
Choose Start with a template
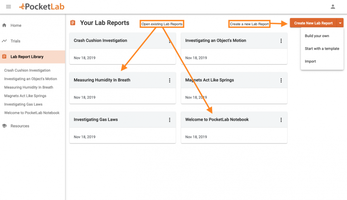coord(322,49)
